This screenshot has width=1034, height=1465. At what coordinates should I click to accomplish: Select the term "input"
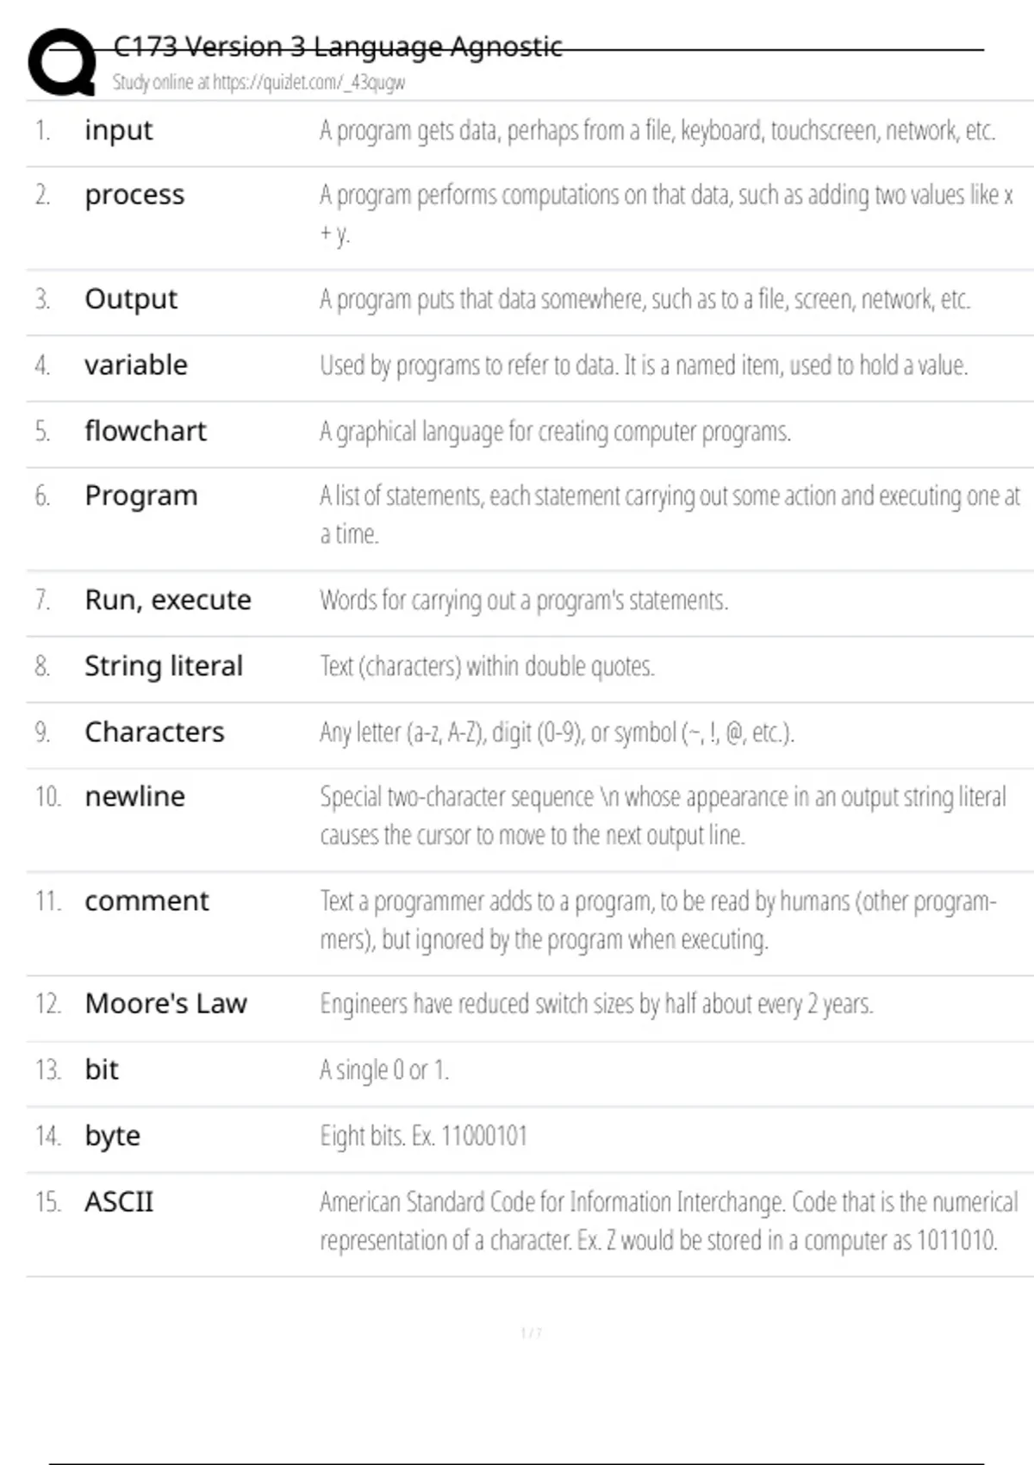(118, 130)
